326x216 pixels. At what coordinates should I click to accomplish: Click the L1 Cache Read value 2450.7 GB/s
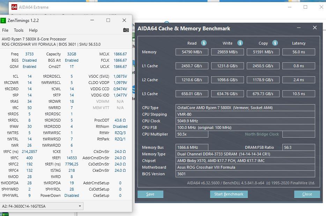(x=192, y=66)
